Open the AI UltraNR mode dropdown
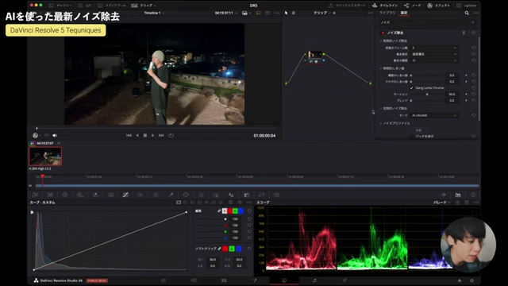This screenshot has width=508, height=286. point(434,115)
